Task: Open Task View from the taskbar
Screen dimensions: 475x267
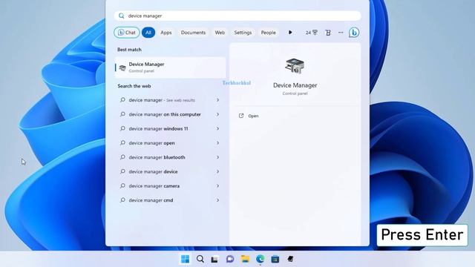Action: (x=214, y=260)
